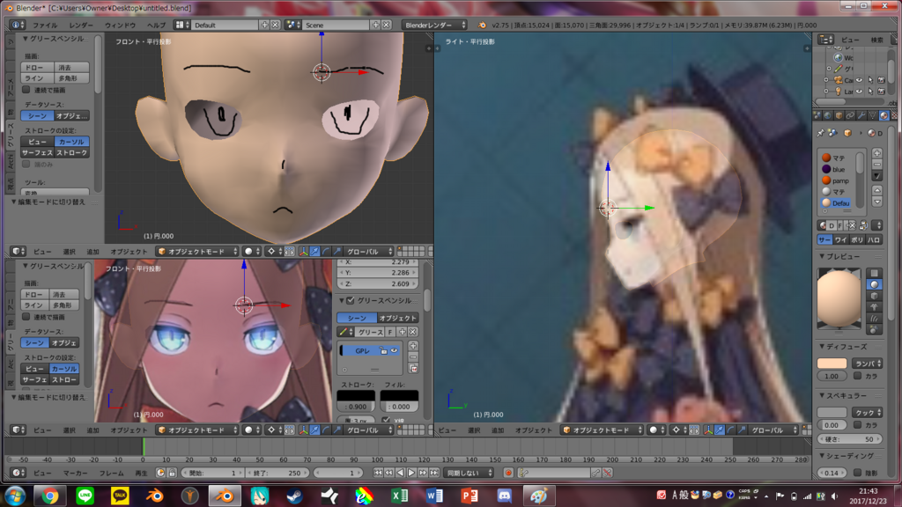Viewport: 902px width, 507px height.
Task: Open the Info editor type selector icon
Action: coord(18,25)
